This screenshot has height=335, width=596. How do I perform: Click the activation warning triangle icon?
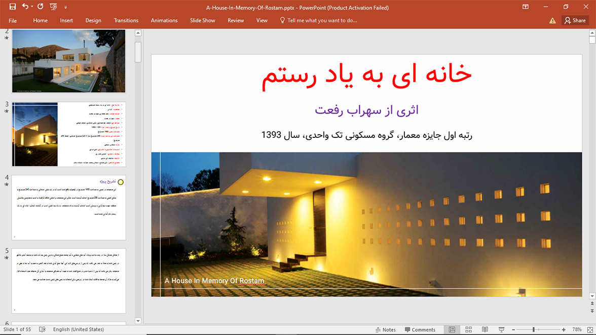pyautogui.click(x=552, y=21)
